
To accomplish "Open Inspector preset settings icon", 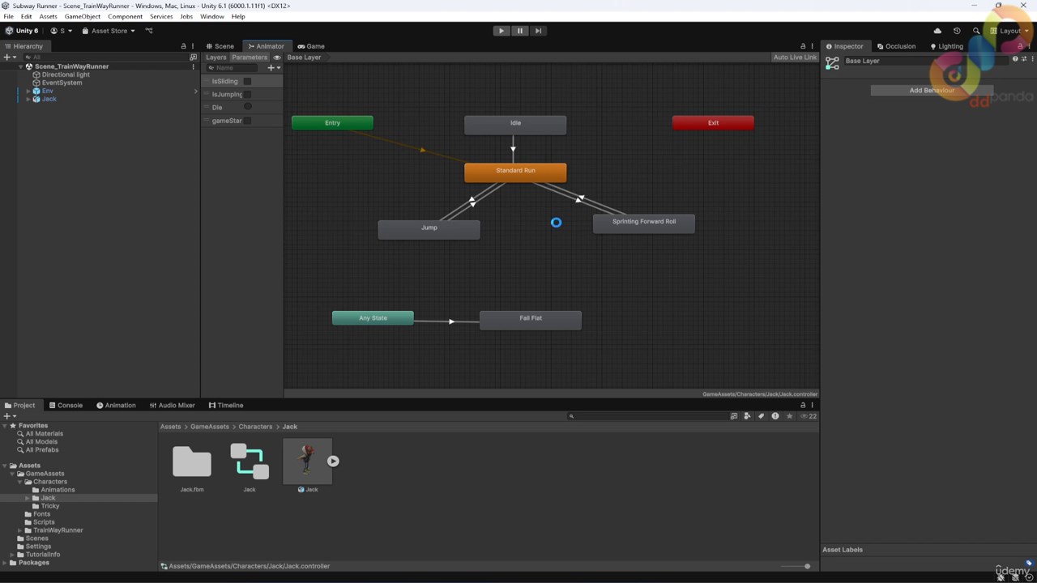I will point(1024,59).
